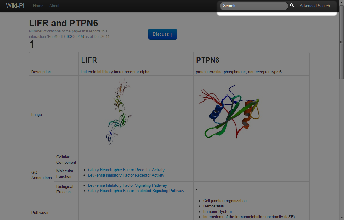Click inside the Search input field
Screen dimensions: 344x220
254,6
